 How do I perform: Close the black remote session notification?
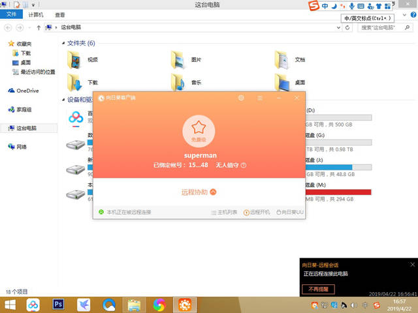412,264
